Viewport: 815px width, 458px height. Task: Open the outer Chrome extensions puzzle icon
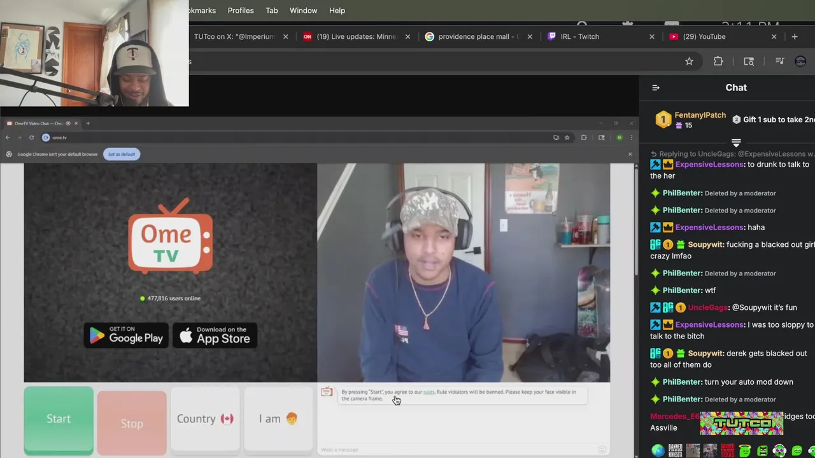(x=718, y=61)
